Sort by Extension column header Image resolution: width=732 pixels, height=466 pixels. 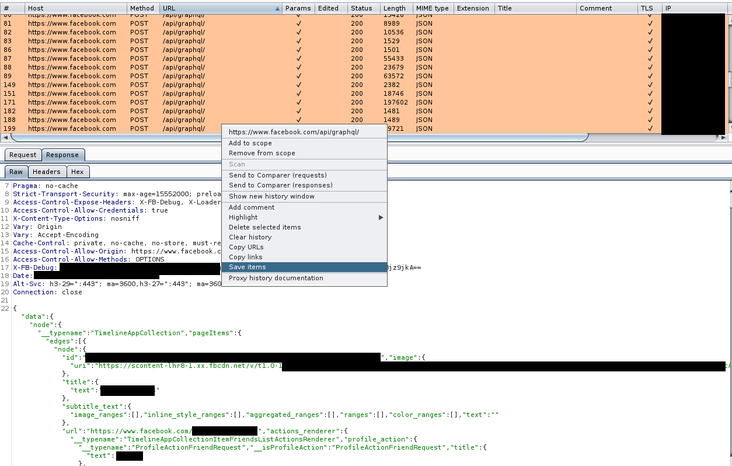[474, 8]
